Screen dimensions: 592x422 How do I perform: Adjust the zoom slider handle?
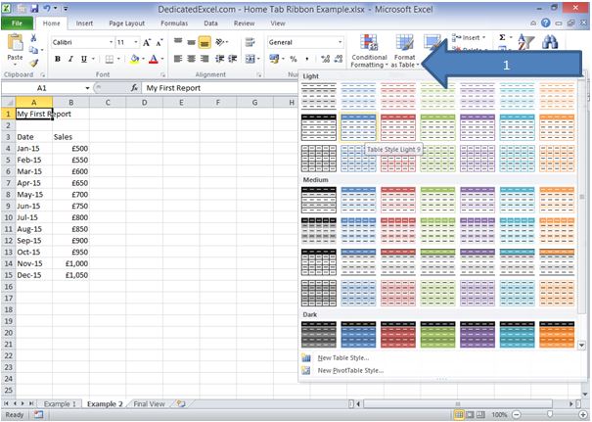[x=550, y=415]
